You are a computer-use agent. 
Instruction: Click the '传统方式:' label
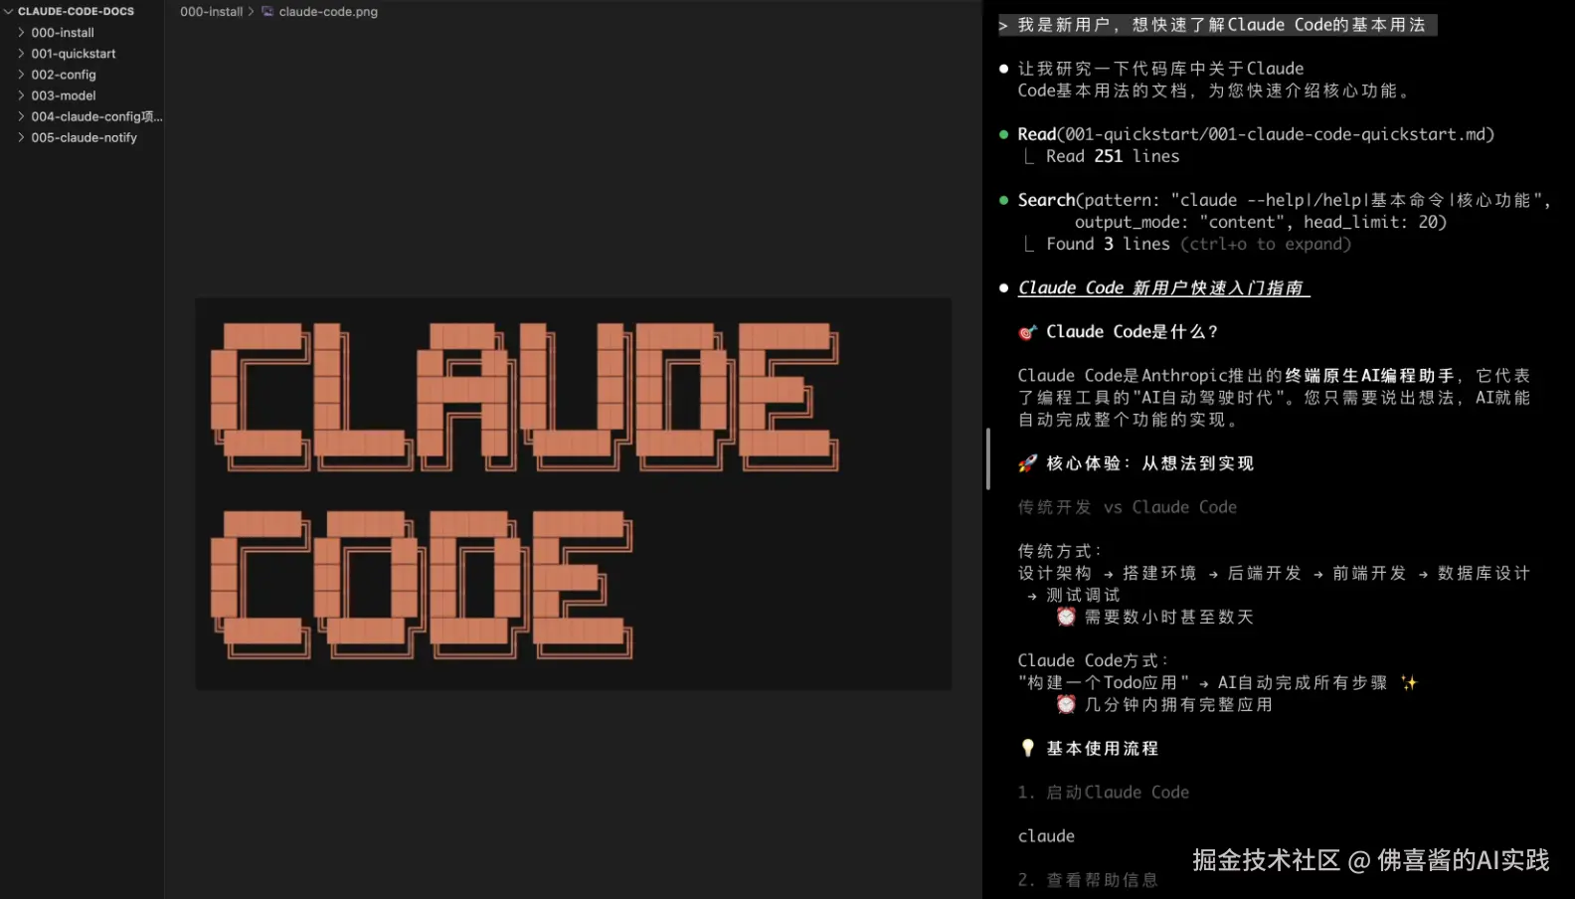[1060, 551]
